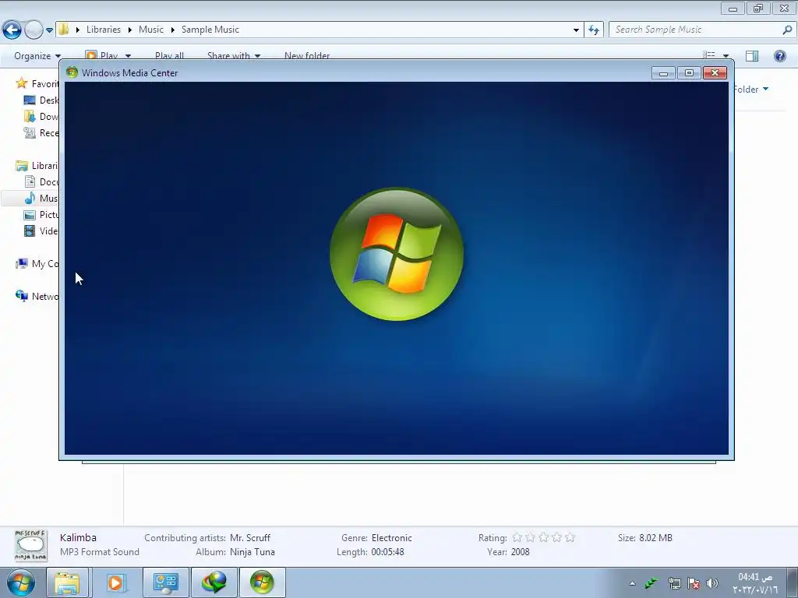The height and width of the screenshot is (598, 798).
Task: Select Desktop in the navigation pane
Action: pos(42,100)
